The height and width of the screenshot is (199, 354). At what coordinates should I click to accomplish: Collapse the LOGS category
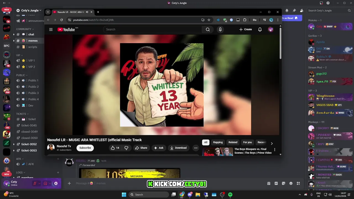coord(21,172)
